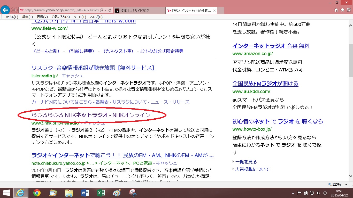
Task: Click the インターネット、PCと家電 breadcrumb link
Action: click(x=125, y=163)
